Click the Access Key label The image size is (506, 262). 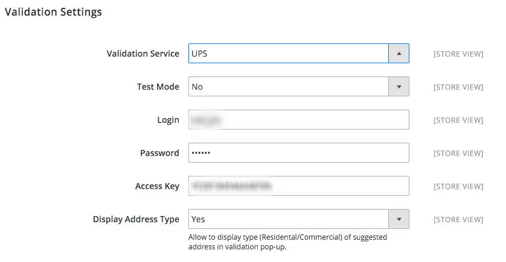[157, 186]
